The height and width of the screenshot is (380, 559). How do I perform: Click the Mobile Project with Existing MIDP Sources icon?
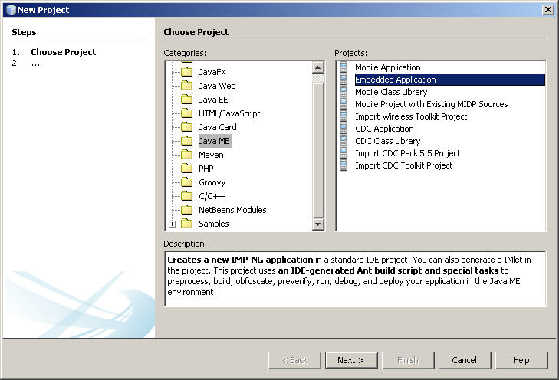click(344, 104)
